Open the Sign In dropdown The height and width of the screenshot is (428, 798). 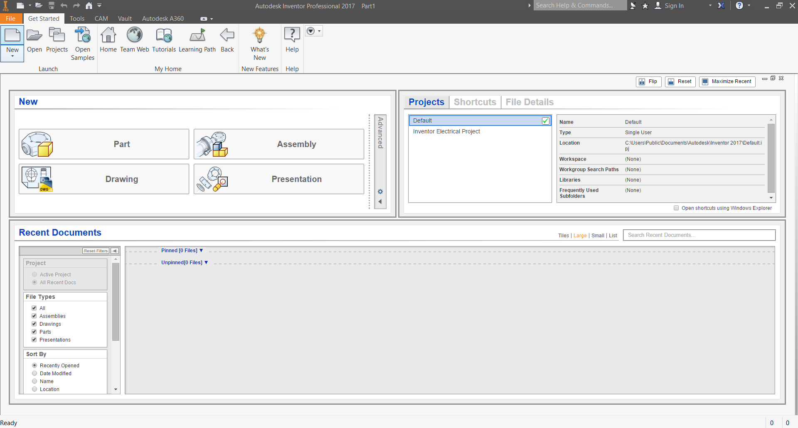tap(710, 6)
